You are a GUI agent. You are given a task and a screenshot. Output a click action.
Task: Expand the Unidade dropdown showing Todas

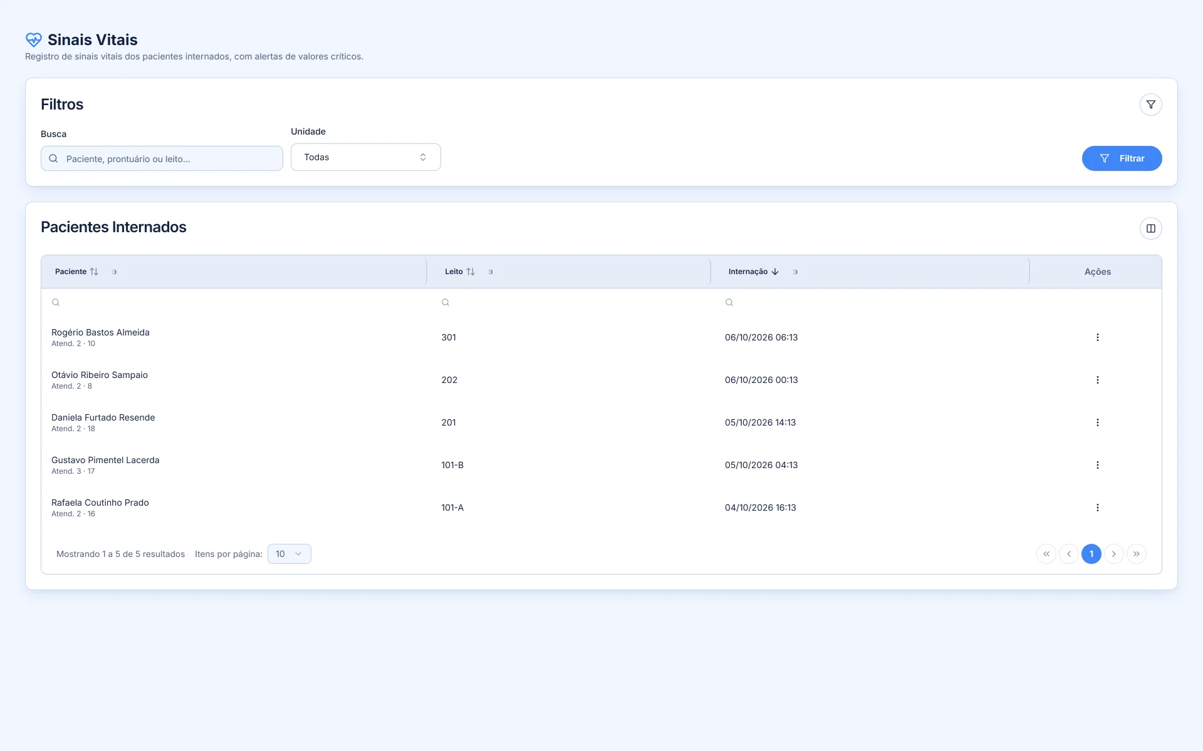[x=365, y=157]
